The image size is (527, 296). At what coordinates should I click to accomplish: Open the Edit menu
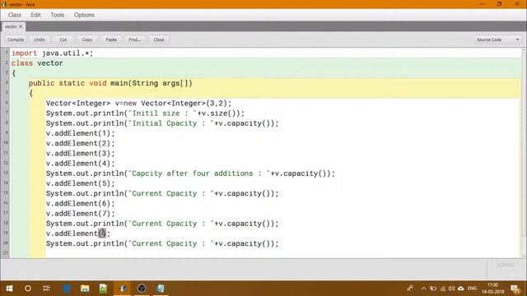point(35,15)
